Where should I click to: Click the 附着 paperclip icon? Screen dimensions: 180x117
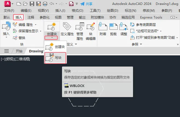[x=103, y=26]
